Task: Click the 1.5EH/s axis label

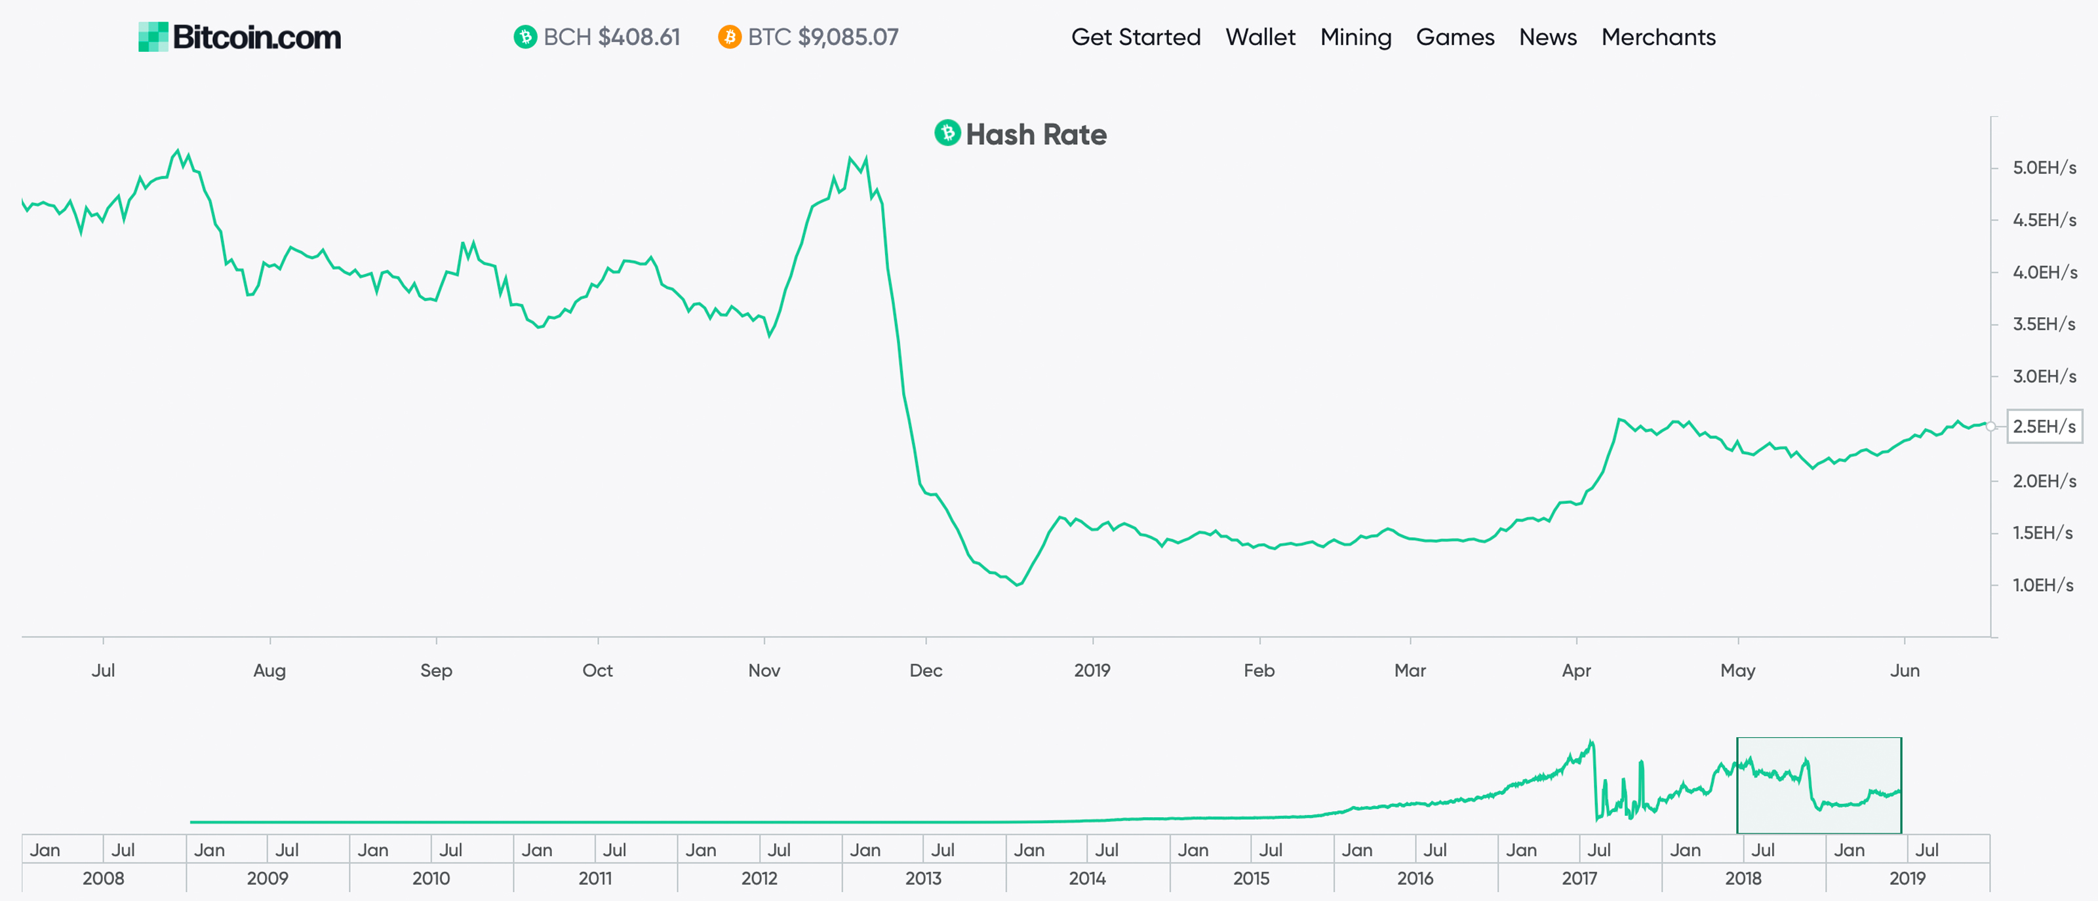Action: [2043, 533]
